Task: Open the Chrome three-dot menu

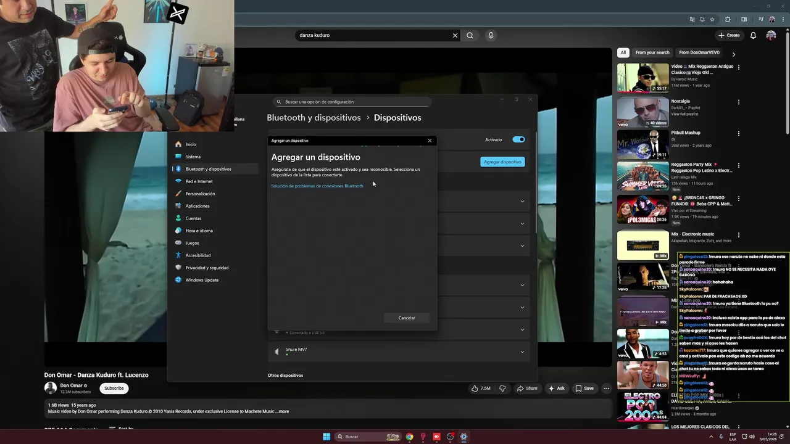Action: coord(783,19)
